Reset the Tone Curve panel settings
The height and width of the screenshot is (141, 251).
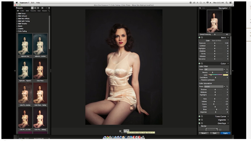(202, 116)
